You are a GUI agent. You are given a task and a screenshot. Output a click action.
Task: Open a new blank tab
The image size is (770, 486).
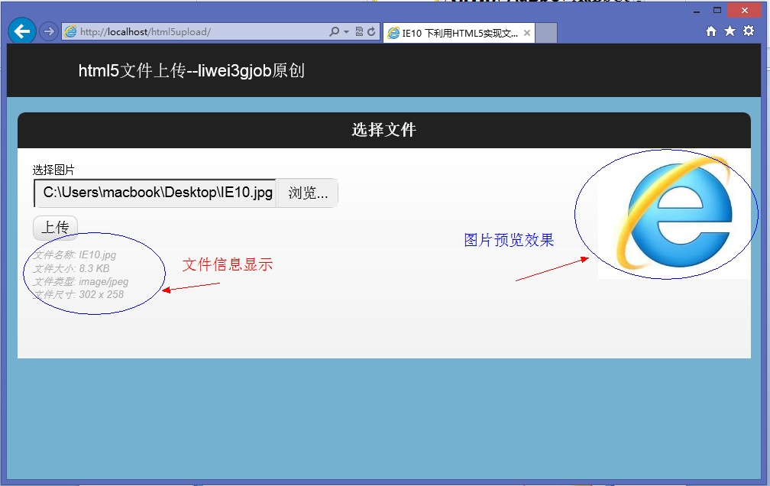546,33
